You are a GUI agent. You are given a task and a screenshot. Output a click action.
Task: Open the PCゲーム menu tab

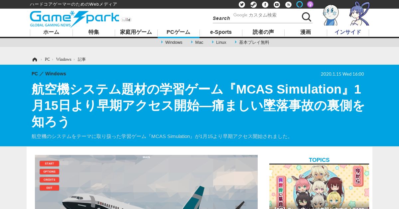(179, 32)
